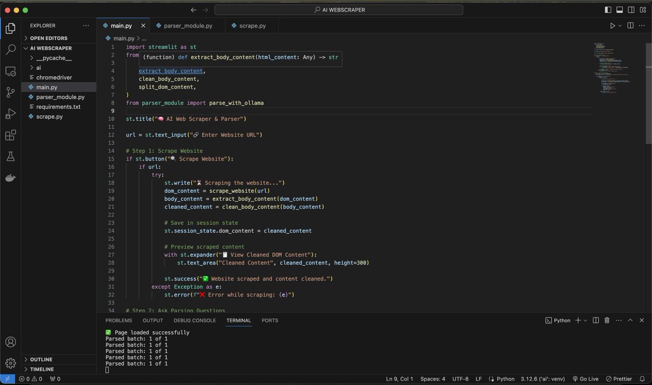Open the Explorer view in activity bar
This screenshot has height=385, width=652.
pyautogui.click(x=10, y=28)
